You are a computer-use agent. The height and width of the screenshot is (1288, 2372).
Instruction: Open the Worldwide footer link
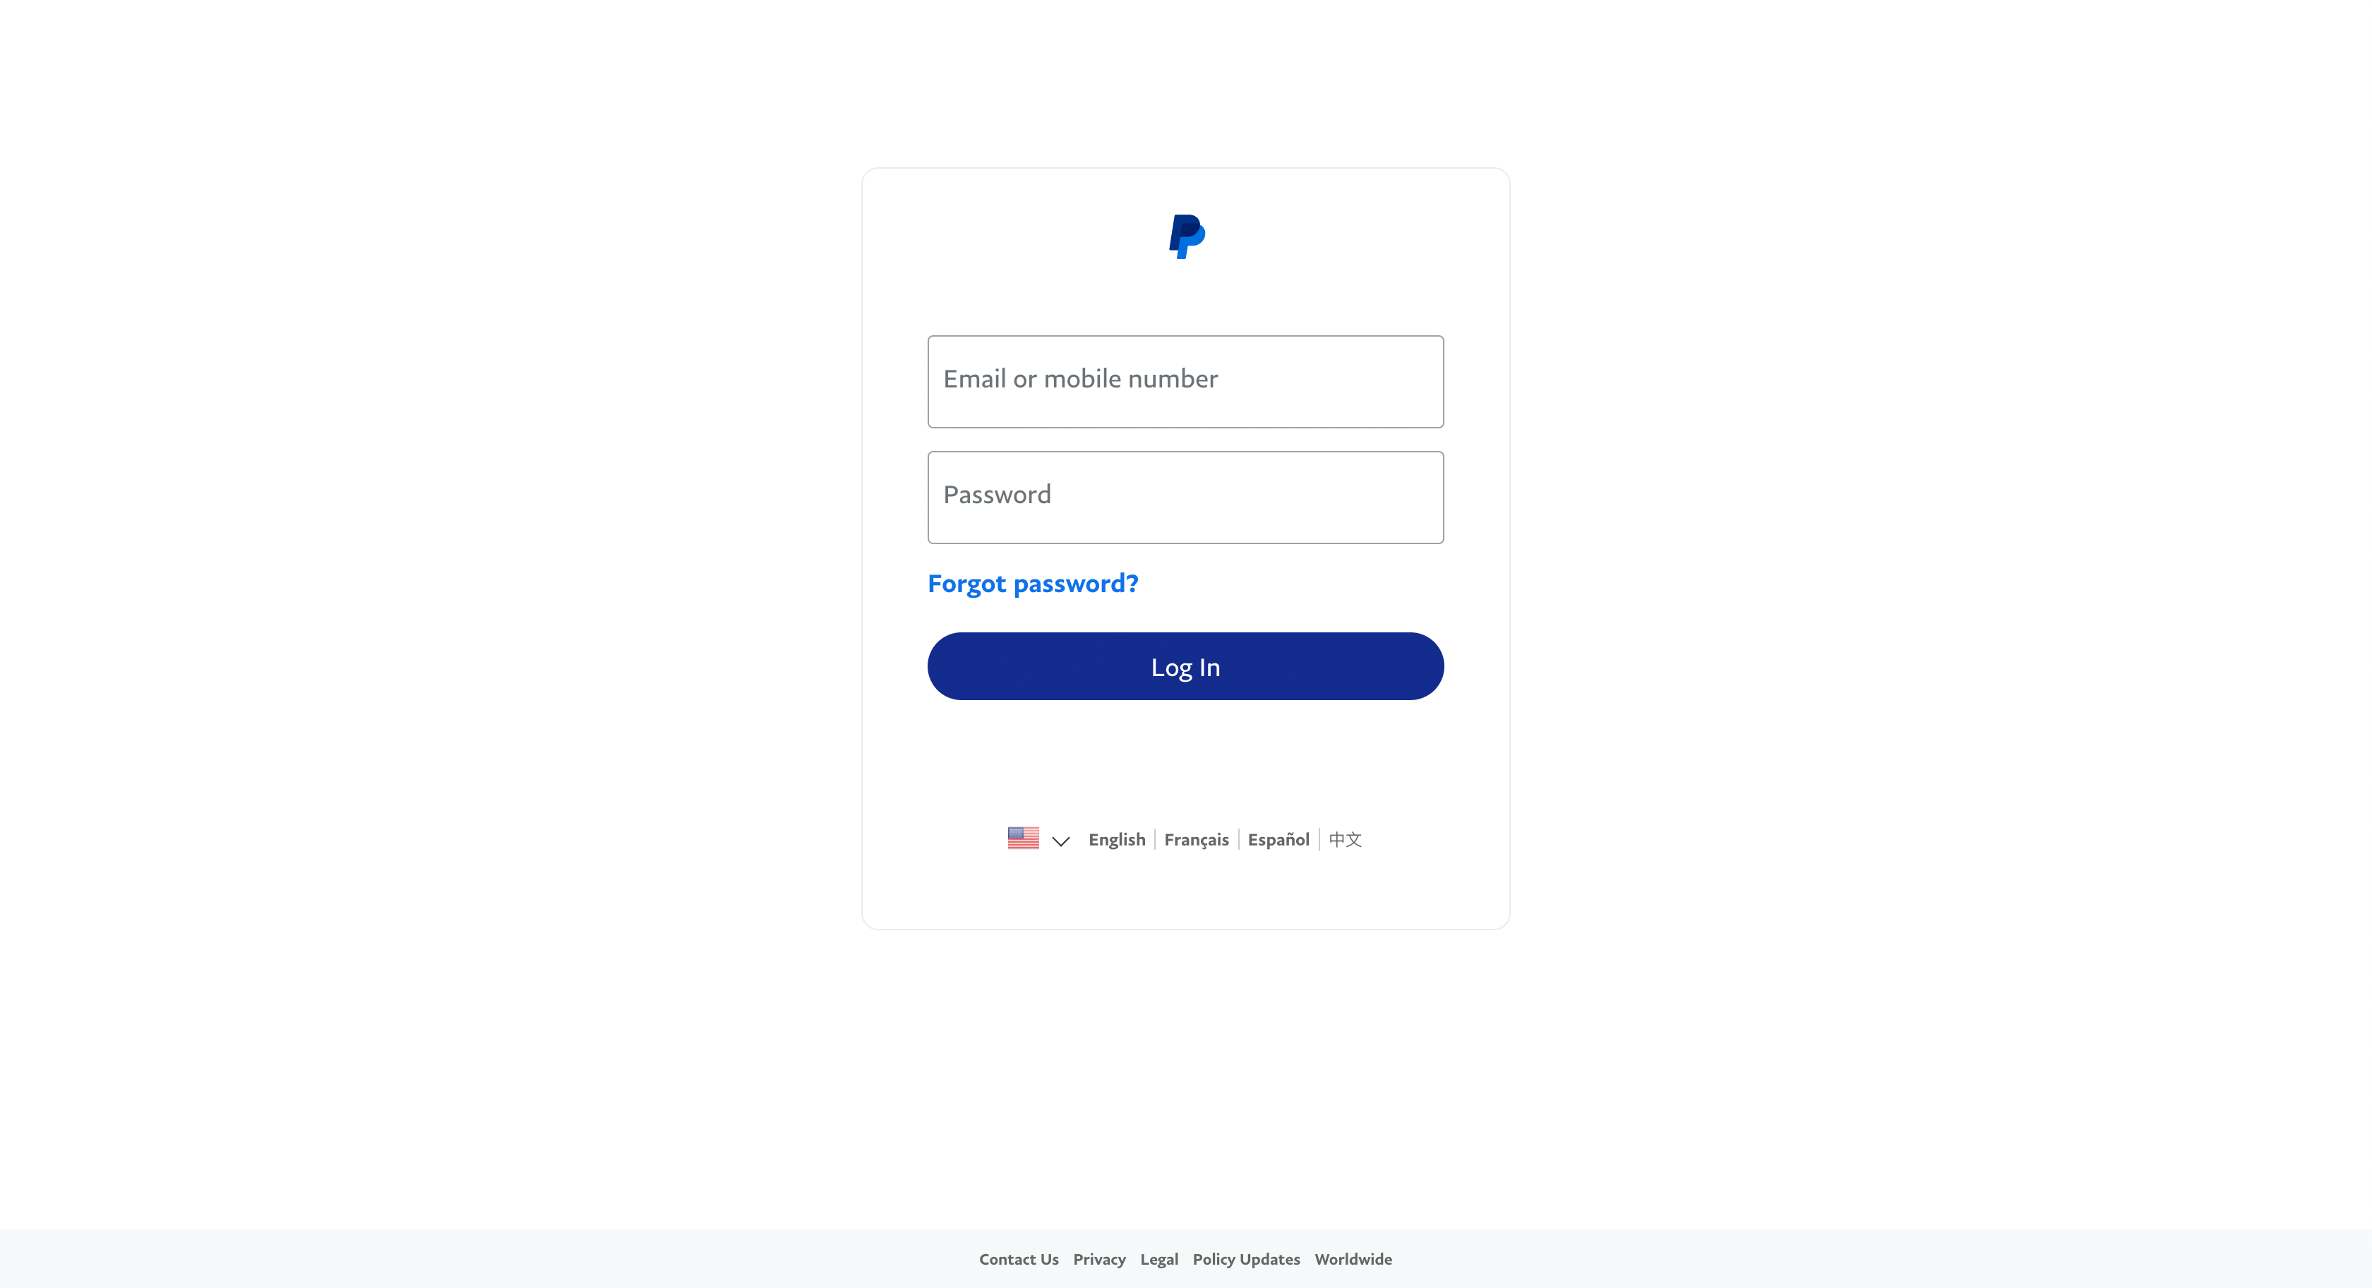(1353, 1258)
